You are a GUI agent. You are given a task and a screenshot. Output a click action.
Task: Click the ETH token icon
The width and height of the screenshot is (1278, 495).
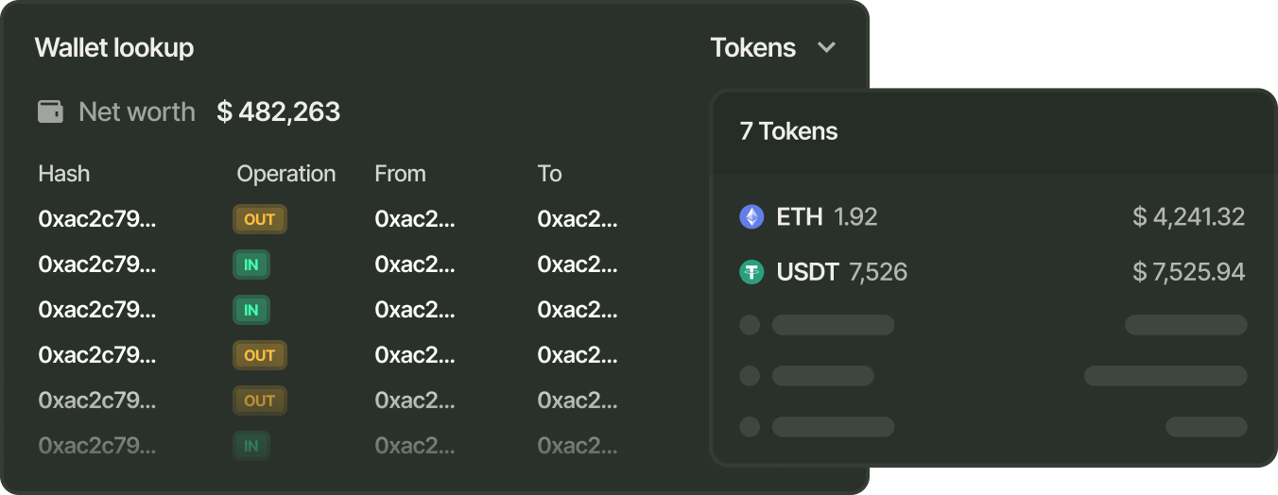(x=751, y=217)
